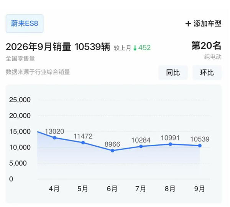
Task: Select the 6月 data point 8966
Action: click(x=112, y=151)
